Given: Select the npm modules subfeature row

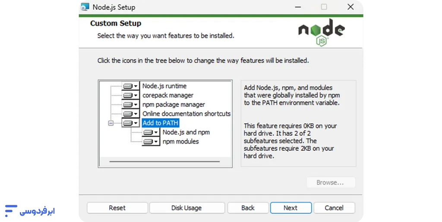Looking at the screenshot, I should click(181, 141).
